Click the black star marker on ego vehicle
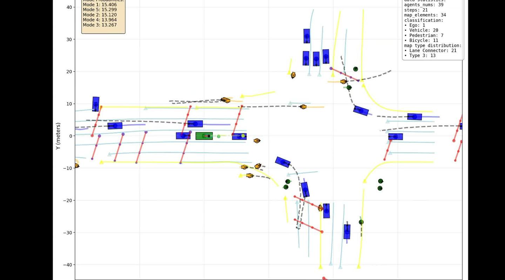The width and height of the screenshot is (505, 280). click(x=209, y=136)
